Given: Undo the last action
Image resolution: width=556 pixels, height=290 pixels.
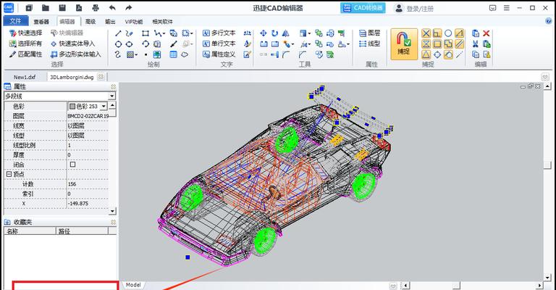Looking at the screenshot, I should point(112,8).
